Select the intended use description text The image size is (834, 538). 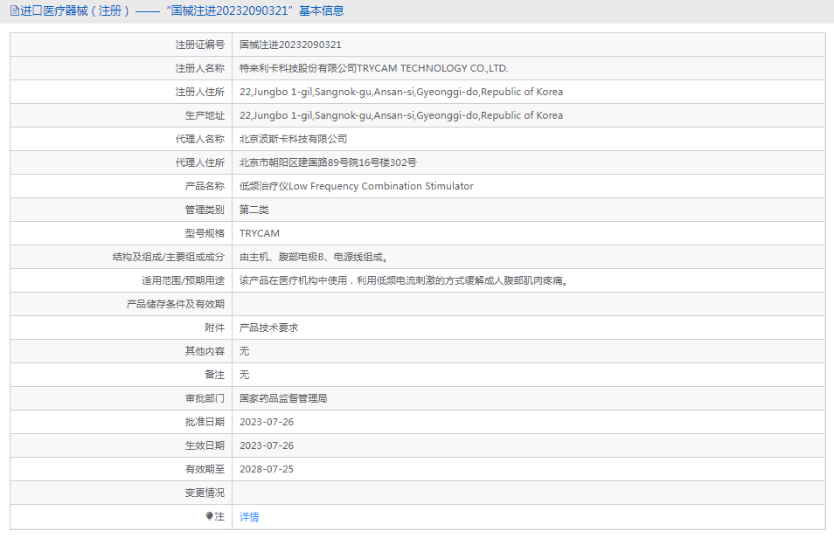click(406, 280)
